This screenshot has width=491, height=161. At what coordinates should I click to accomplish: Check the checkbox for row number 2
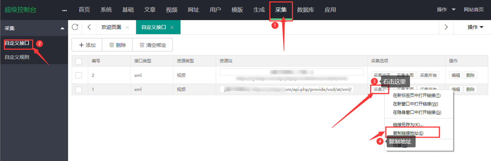pyautogui.click(x=79, y=75)
